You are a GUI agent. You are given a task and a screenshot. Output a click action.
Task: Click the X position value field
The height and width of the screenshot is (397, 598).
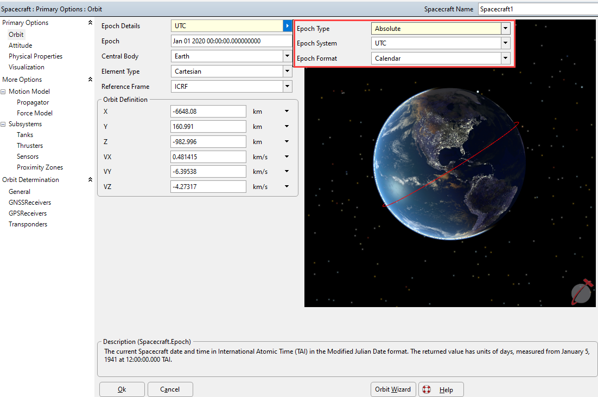pos(208,112)
